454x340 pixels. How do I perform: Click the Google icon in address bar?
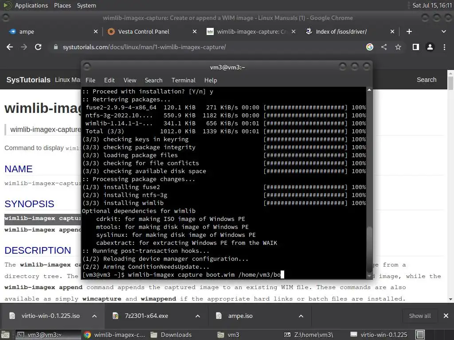click(x=369, y=47)
